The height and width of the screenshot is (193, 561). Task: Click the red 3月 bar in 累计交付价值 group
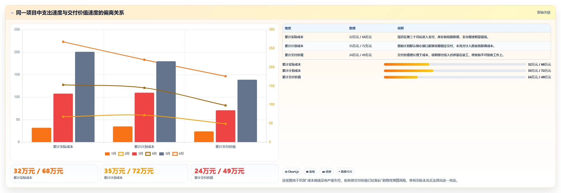pyautogui.click(x=225, y=126)
